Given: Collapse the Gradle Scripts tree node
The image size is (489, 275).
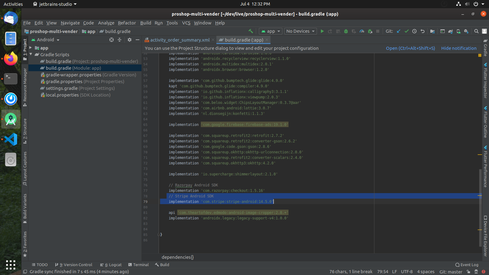Looking at the screenshot, I should (x=31, y=54).
